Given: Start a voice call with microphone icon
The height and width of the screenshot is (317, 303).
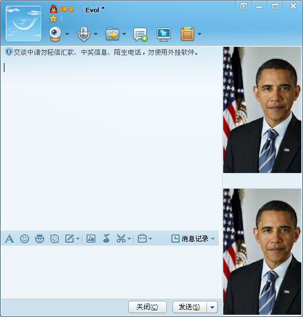Looking at the screenshot, I should [84, 33].
